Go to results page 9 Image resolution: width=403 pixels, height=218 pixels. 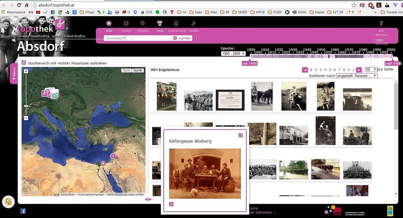point(349,70)
